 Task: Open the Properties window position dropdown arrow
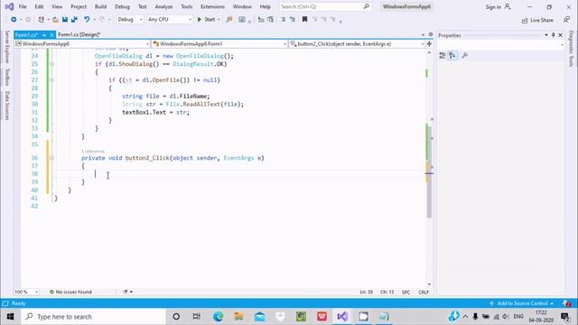545,35
